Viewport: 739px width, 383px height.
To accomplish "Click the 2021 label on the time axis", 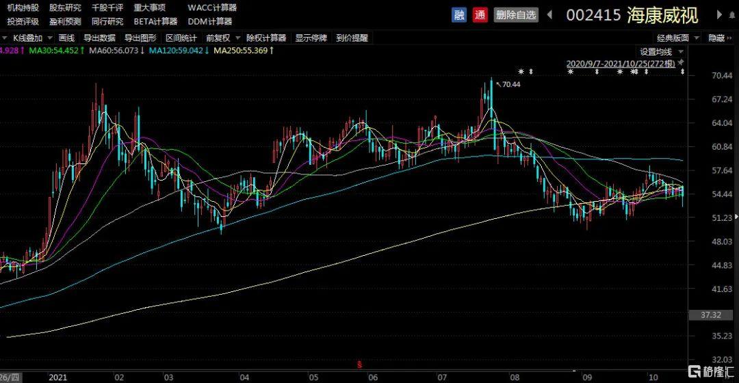I will coord(58,378).
